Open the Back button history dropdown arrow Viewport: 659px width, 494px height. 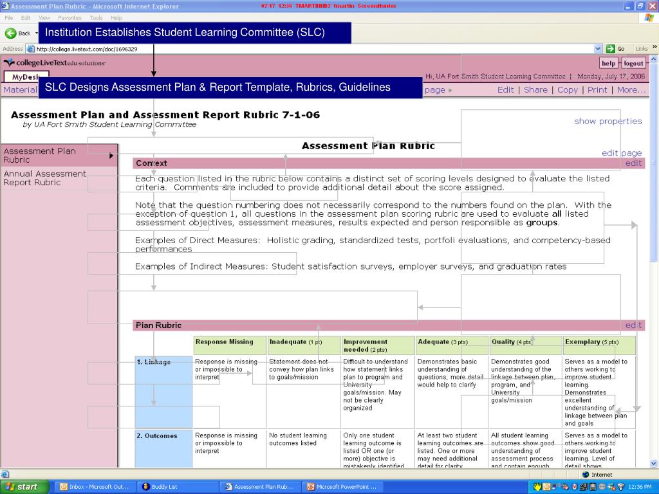click(x=36, y=33)
